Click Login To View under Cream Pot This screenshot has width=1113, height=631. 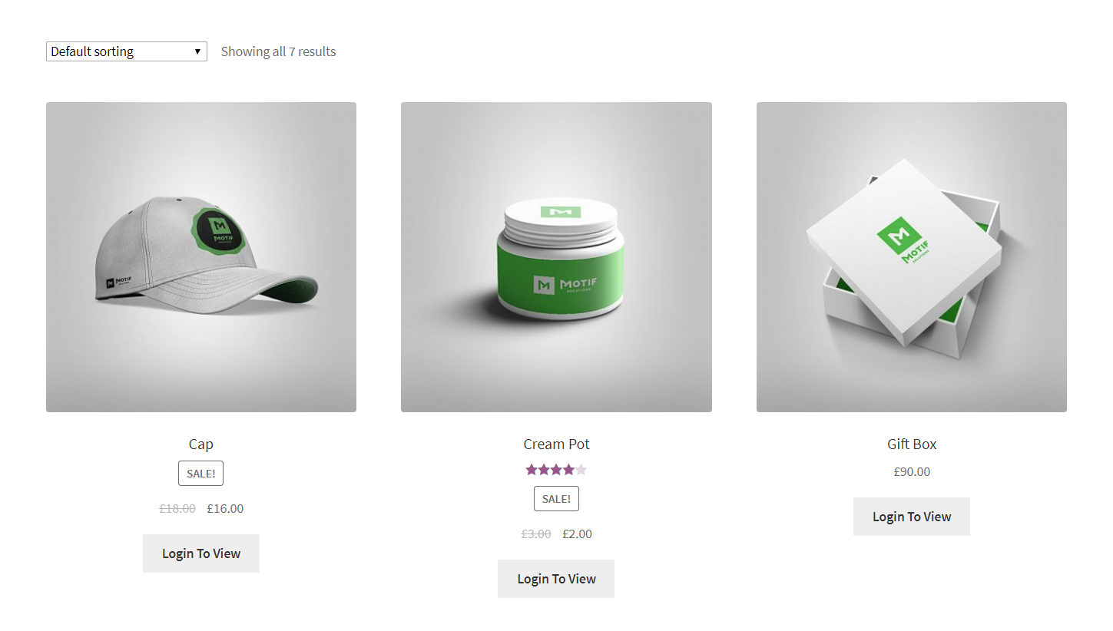pyautogui.click(x=556, y=579)
